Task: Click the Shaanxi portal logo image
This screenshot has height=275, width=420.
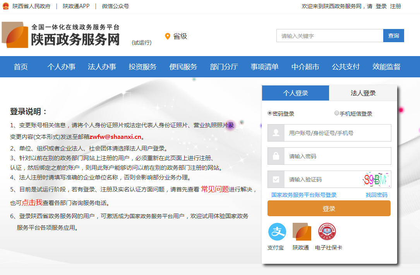Action: coord(15,35)
